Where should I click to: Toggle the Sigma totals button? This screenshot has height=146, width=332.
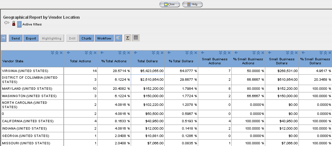pos(128,38)
